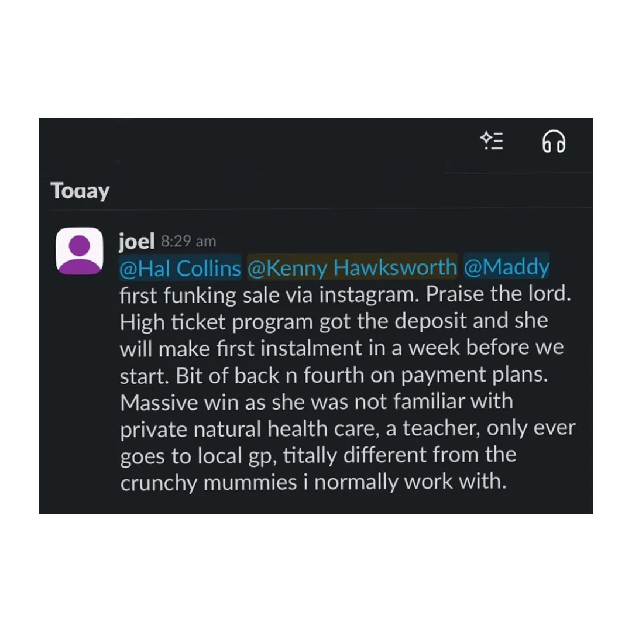
Task: Click the phrase "crunchy mummies"
Action: (208, 482)
